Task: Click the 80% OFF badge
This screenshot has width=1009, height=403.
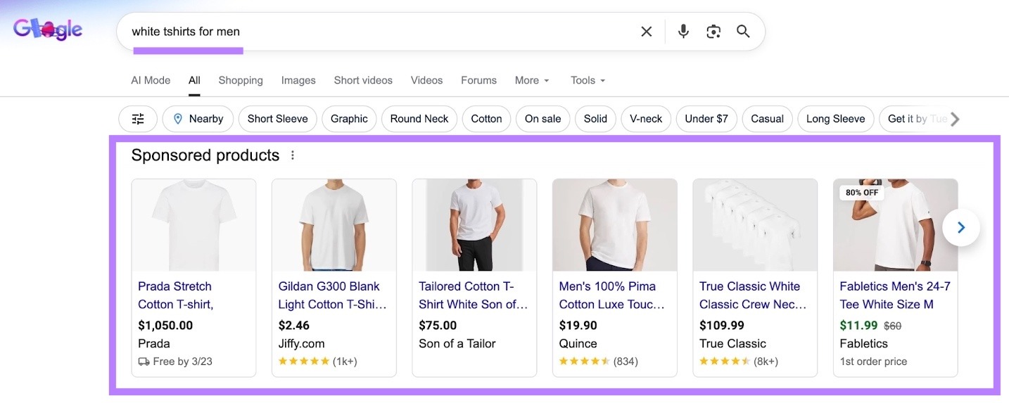Action: [x=862, y=192]
